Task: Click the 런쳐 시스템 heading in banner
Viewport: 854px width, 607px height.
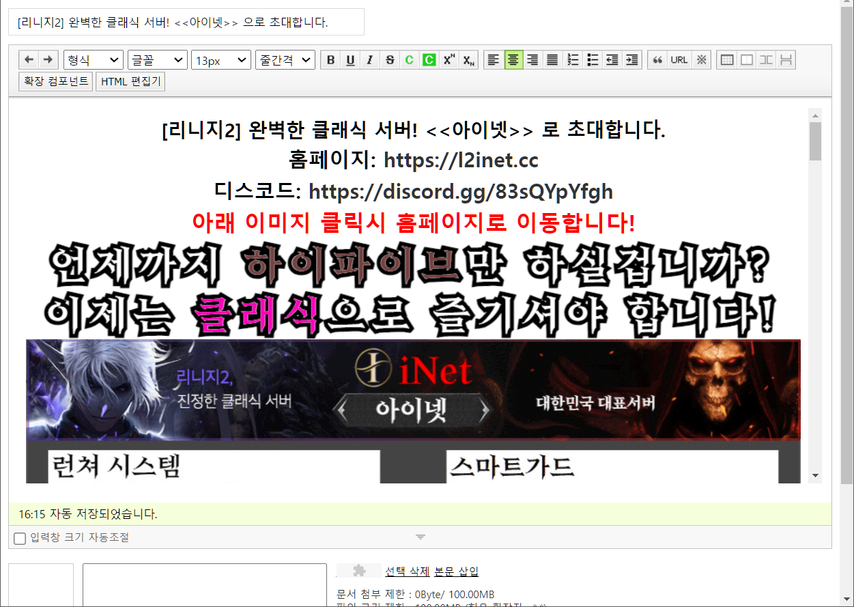Action: pyautogui.click(x=116, y=466)
